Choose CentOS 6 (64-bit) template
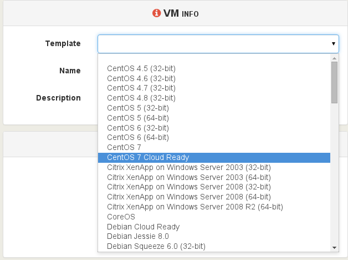 click(x=214, y=137)
